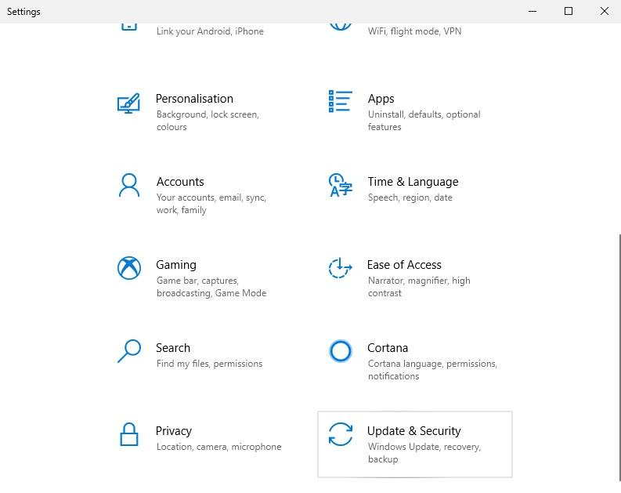621x493 pixels.
Task: Click the Gaming Xbox icon
Action: coord(129,268)
